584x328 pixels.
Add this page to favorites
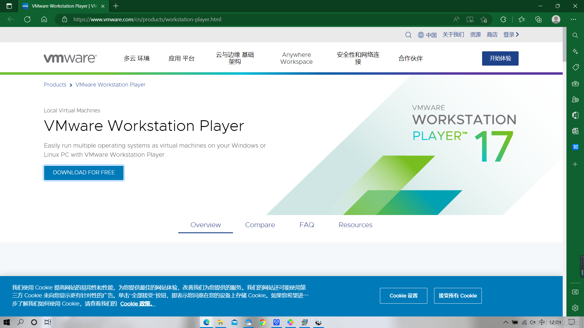tap(484, 19)
